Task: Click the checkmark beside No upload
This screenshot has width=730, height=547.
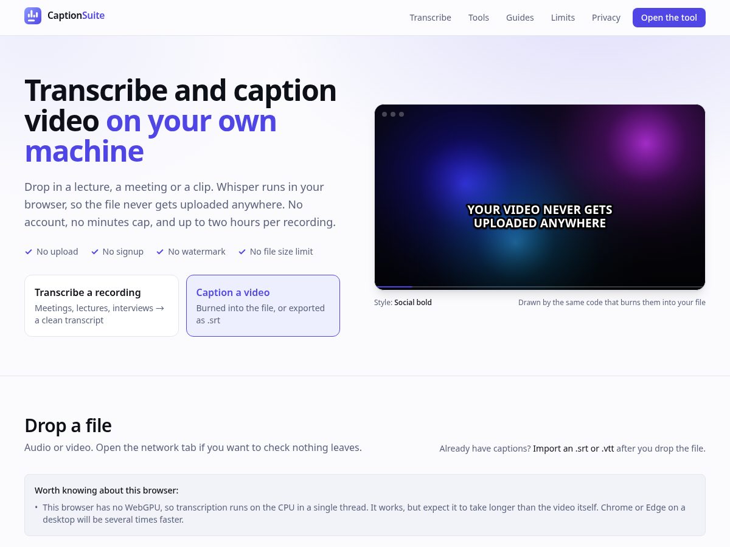Action: (29, 252)
